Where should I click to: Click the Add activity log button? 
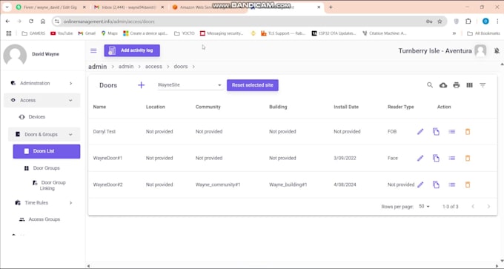point(132,50)
